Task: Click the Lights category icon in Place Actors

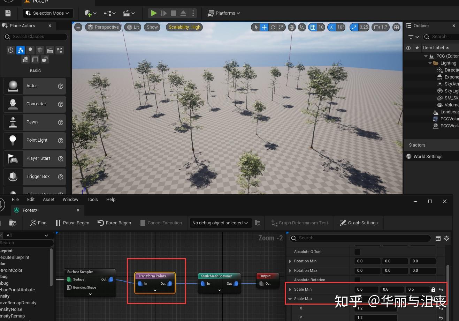Action: pyautogui.click(x=30, y=50)
